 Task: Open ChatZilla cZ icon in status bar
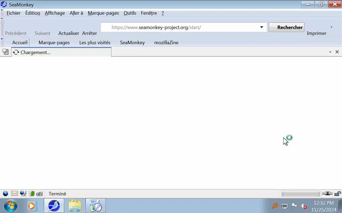coord(40,194)
